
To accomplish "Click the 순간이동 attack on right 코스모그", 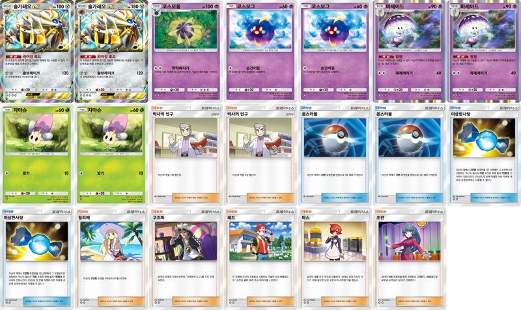I will [x=335, y=68].
